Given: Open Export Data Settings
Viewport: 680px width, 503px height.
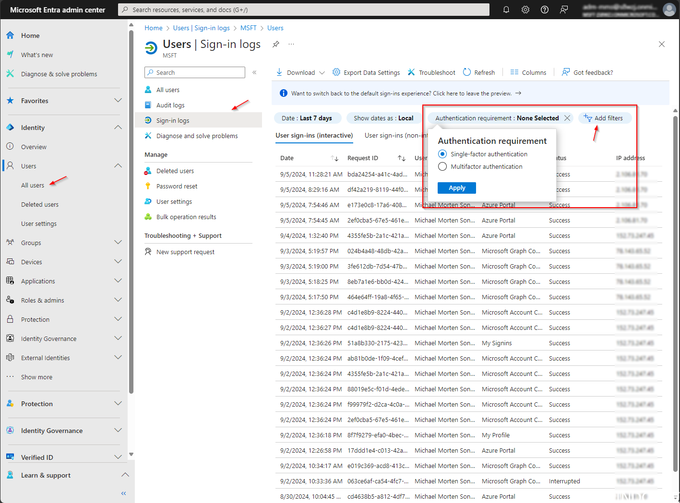Looking at the screenshot, I should pyautogui.click(x=367, y=72).
